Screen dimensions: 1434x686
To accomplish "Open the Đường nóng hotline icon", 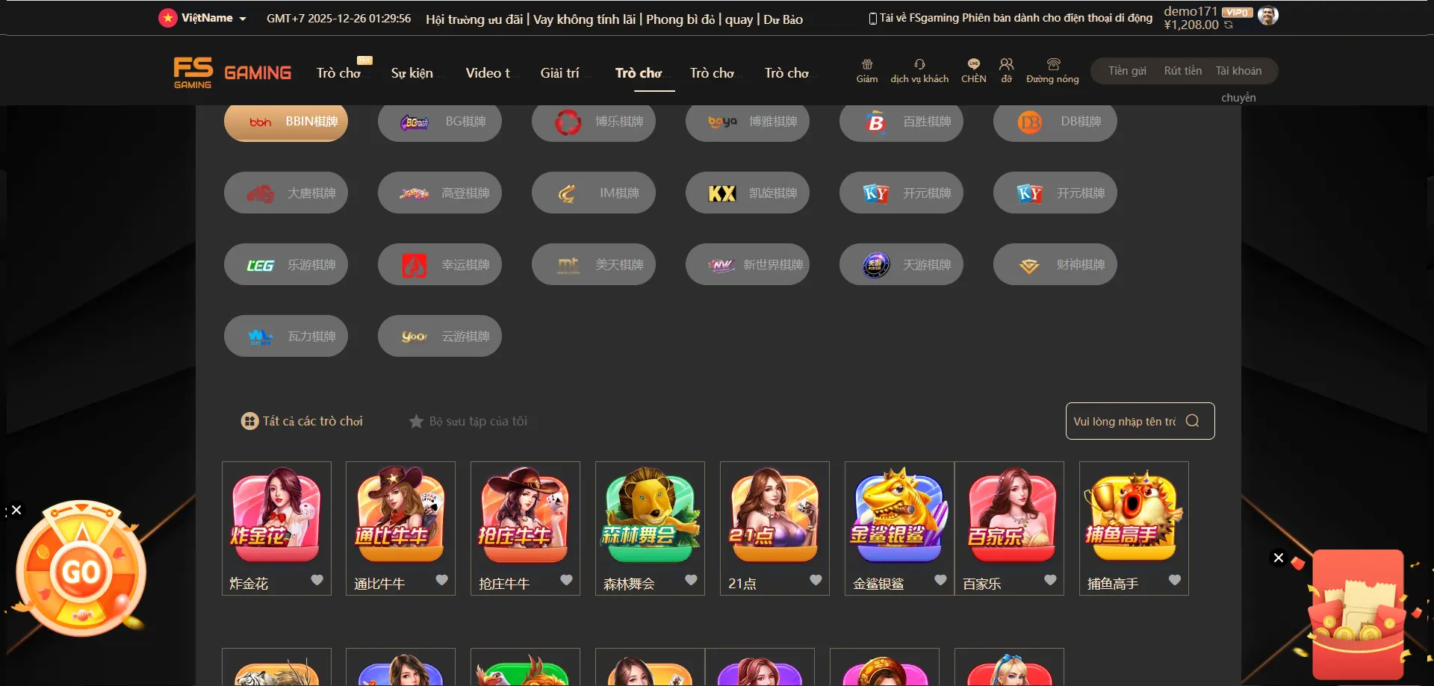I will click(1053, 64).
